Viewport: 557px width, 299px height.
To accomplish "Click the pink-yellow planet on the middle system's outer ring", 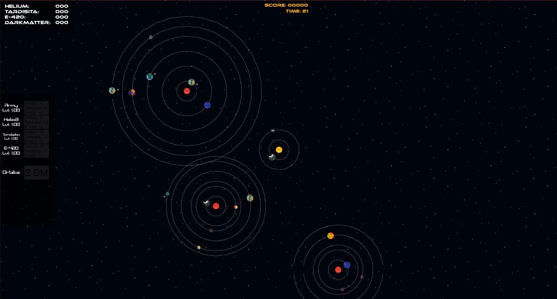I will coord(199,248).
